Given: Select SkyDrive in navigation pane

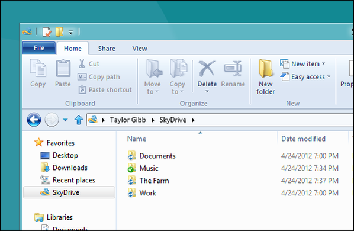Looking at the screenshot, I should (x=69, y=192).
